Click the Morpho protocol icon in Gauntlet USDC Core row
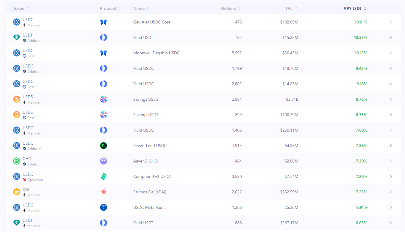This screenshot has width=405, height=232. pyautogui.click(x=104, y=22)
